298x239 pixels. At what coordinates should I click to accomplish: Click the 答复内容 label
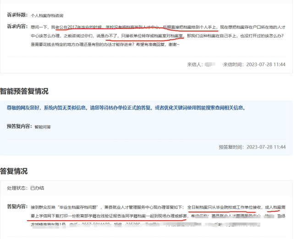[x=17, y=207]
